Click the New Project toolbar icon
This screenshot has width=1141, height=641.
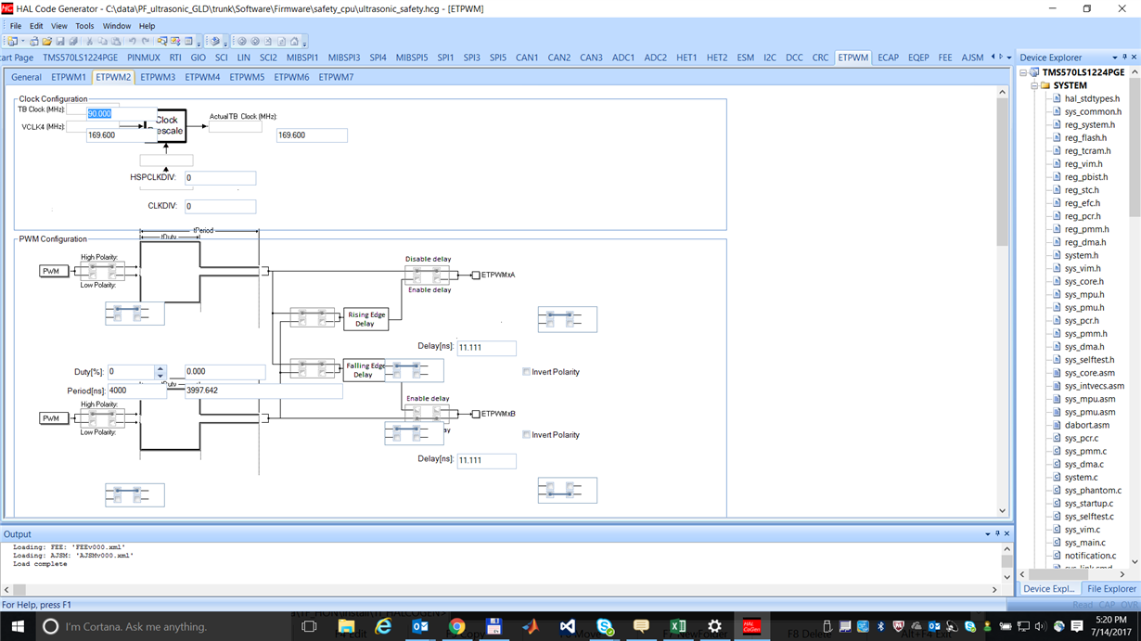(x=12, y=41)
